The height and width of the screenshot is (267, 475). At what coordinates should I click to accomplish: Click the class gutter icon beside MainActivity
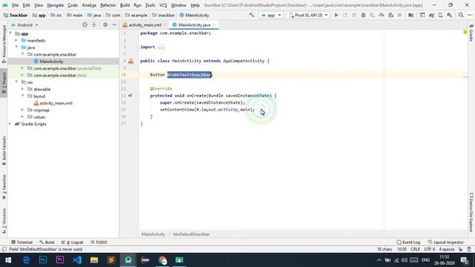pos(131,61)
